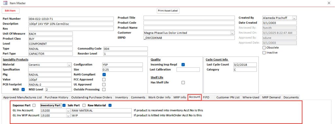
Task: Toggle the Inactive checkbox
Action: (x=264, y=52)
